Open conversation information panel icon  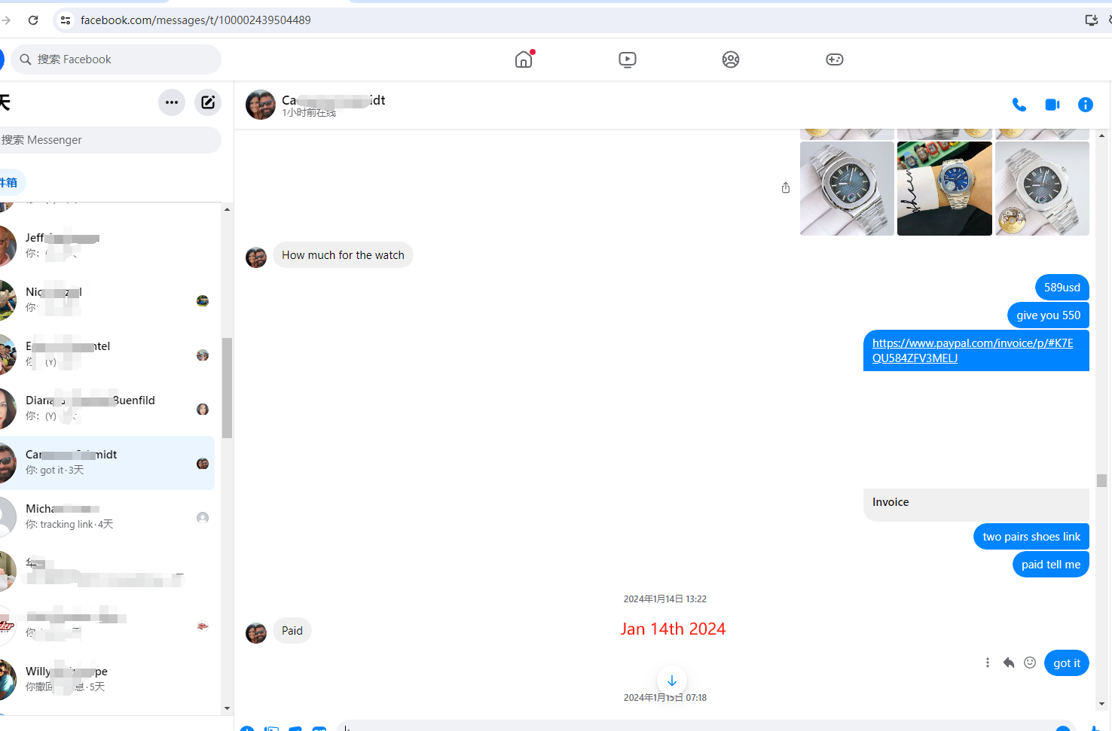point(1085,105)
